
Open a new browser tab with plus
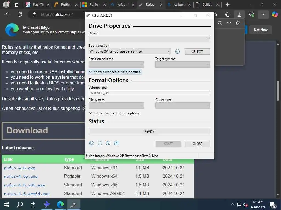point(227,4)
